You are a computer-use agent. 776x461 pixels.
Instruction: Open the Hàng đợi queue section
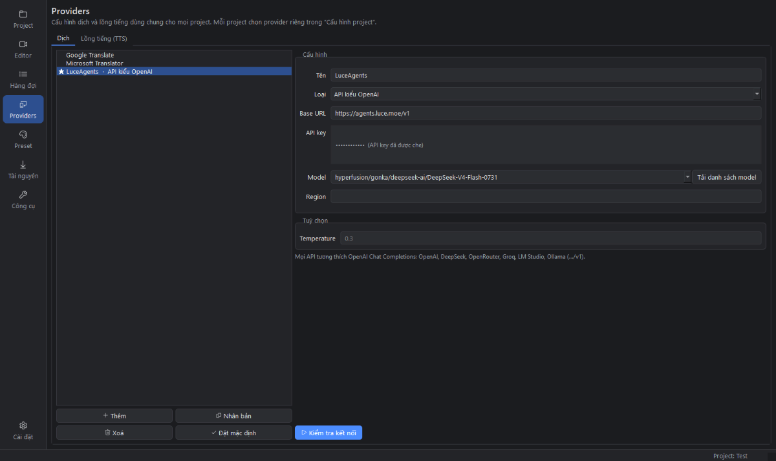click(23, 80)
